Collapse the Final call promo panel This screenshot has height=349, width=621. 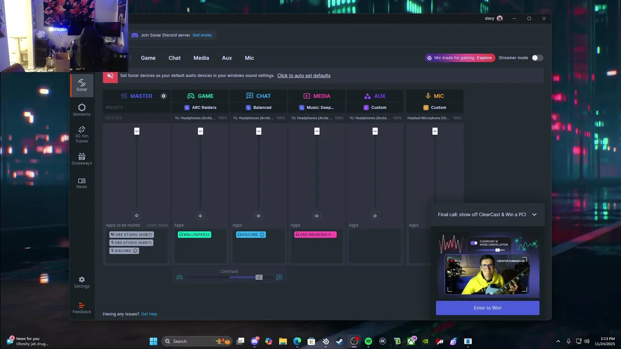click(x=534, y=215)
